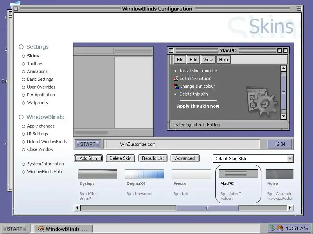313x234 pixels.
Task: Click preview pane scroll up arrow
Action: click(284, 69)
